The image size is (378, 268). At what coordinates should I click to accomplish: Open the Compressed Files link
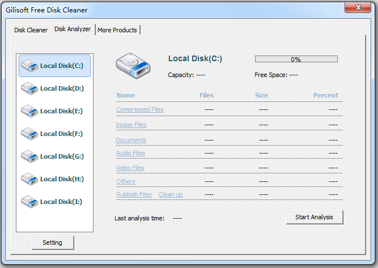[x=140, y=109]
